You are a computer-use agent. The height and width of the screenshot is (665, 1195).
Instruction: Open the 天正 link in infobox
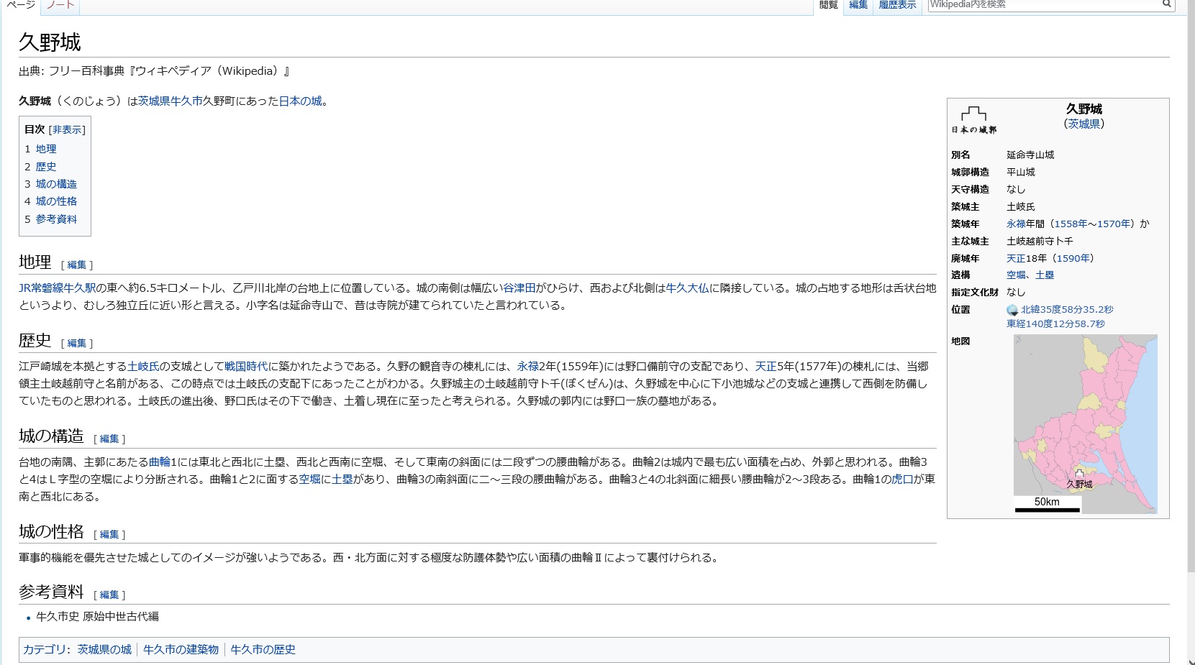(1017, 259)
